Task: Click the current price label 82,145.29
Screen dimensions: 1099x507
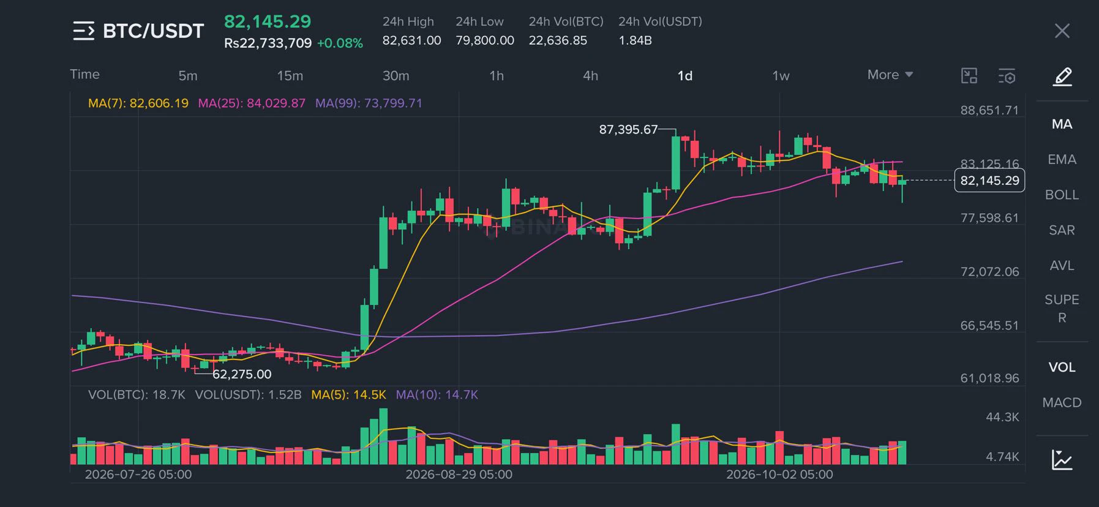Action: pyautogui.click(x=989, y=181)
